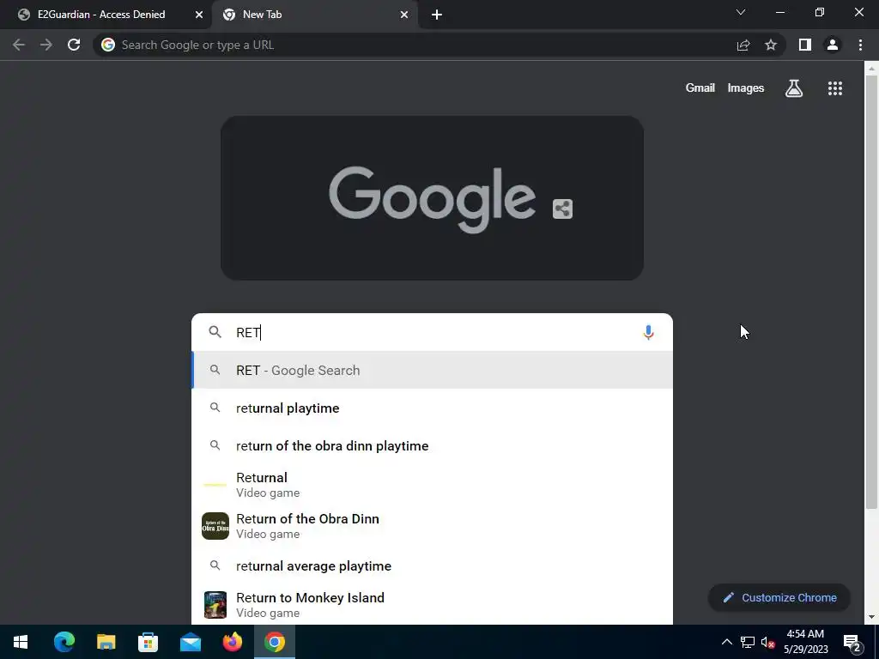Open Microsoft Store from taskbar
The image size is (879, 659).
[x=148, y=642]
